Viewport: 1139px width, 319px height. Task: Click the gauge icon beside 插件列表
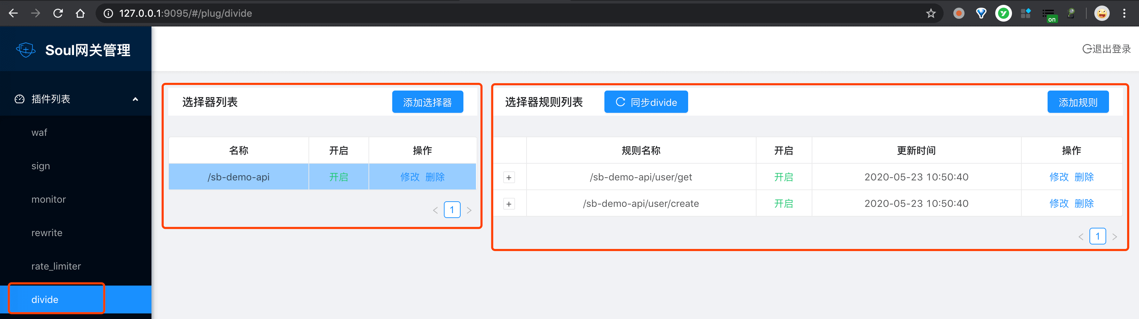pyautogui.click(x=20, y=99)
